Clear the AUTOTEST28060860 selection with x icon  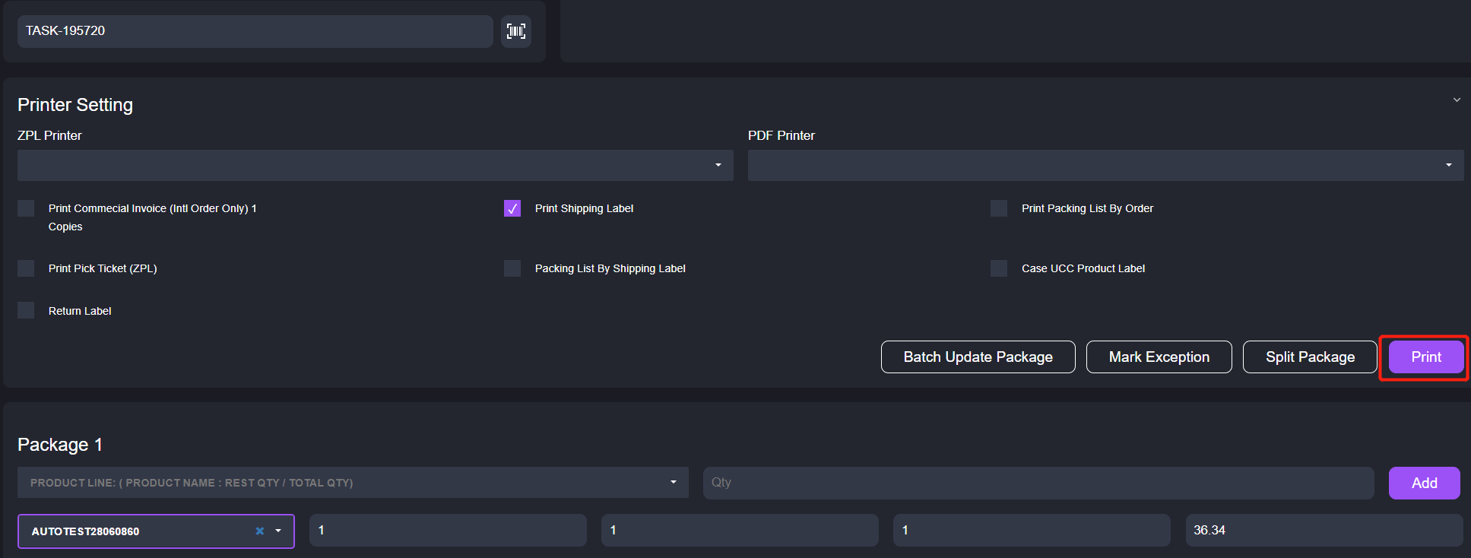point(260,531)
